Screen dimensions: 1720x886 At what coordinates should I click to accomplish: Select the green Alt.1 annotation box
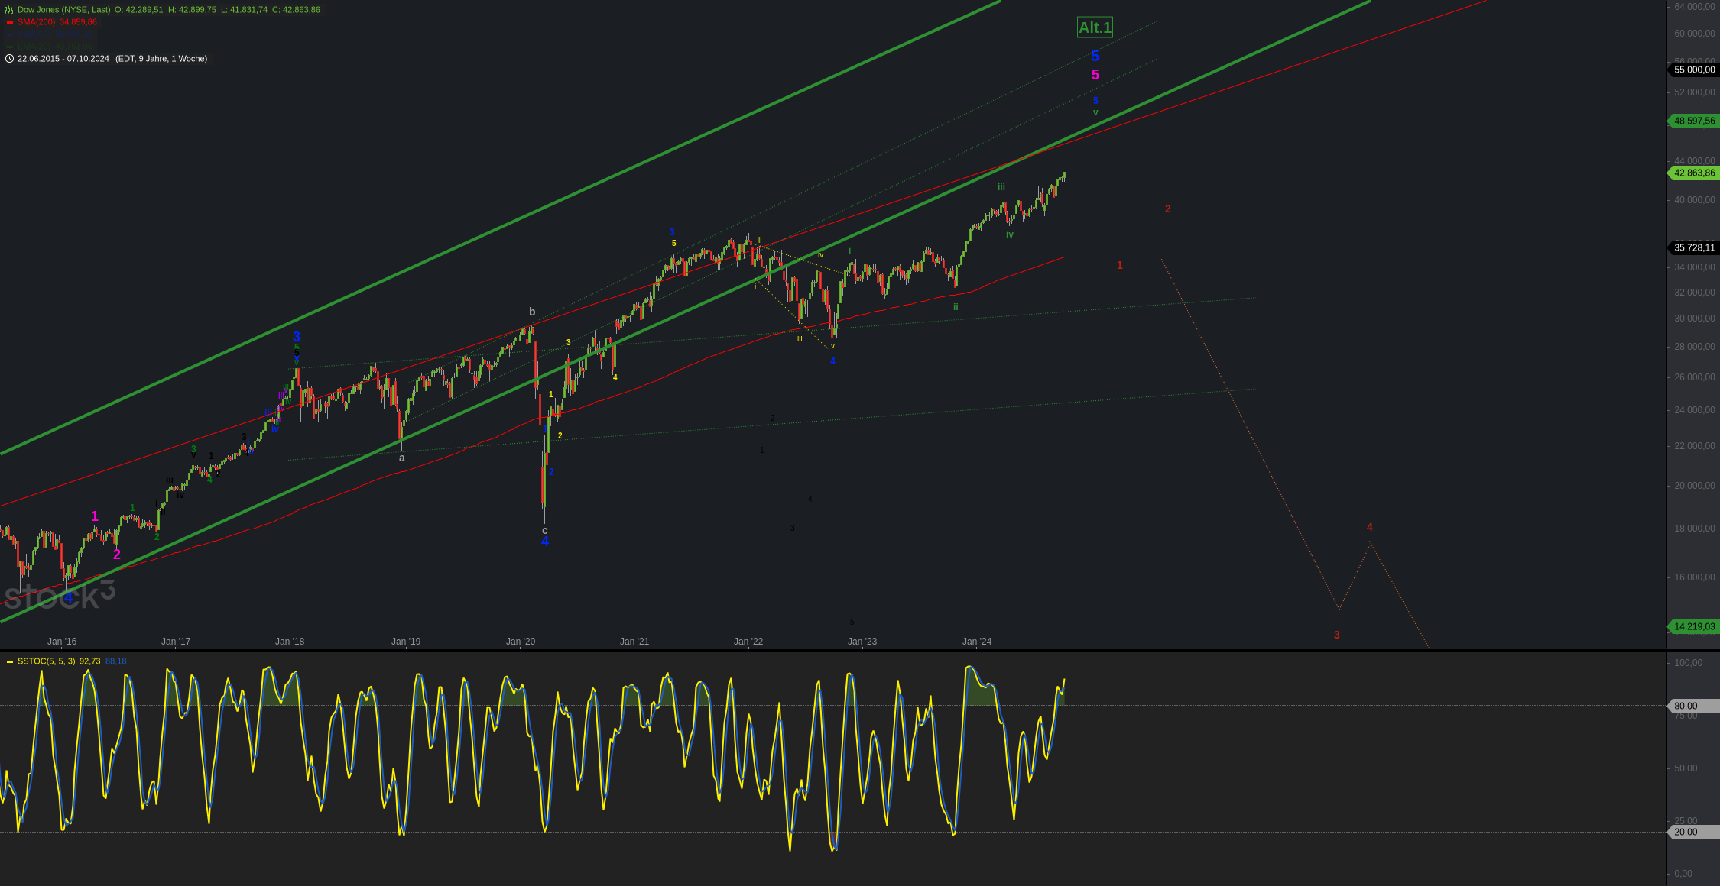coord(1095,27)
